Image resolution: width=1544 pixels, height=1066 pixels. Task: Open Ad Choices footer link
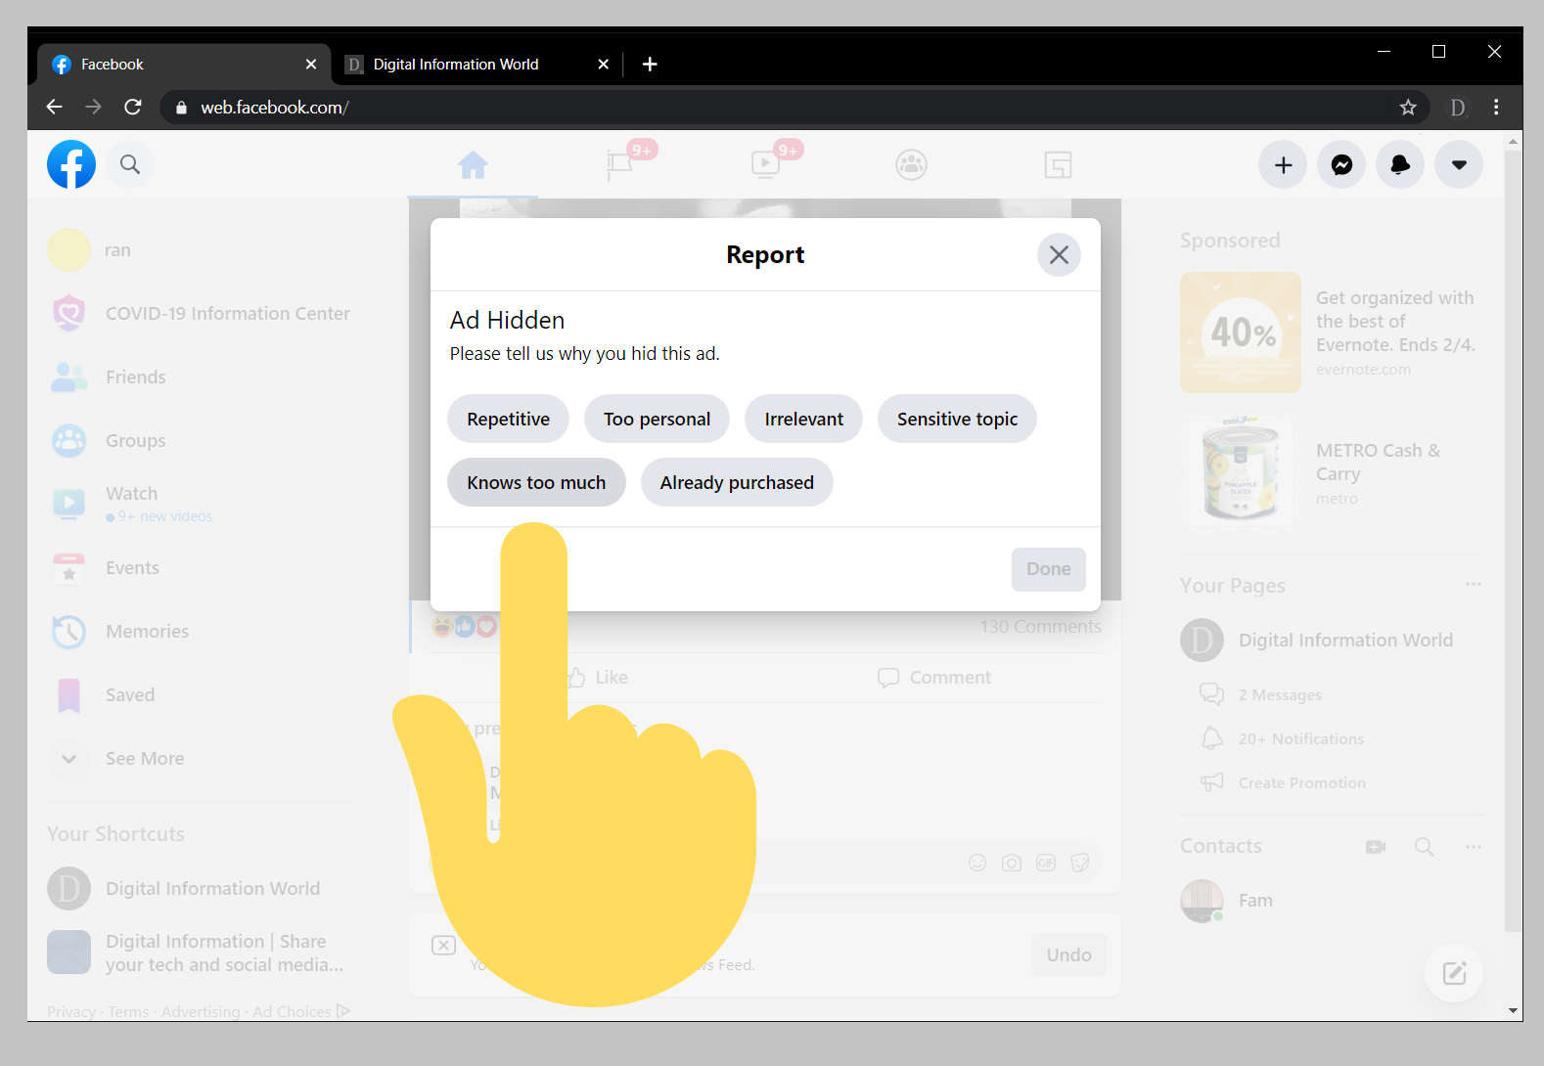[300, 1011]
